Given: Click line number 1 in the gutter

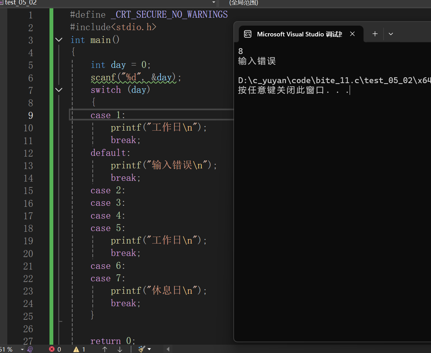Looking at the screenshot, I should [x=30, y=15].
